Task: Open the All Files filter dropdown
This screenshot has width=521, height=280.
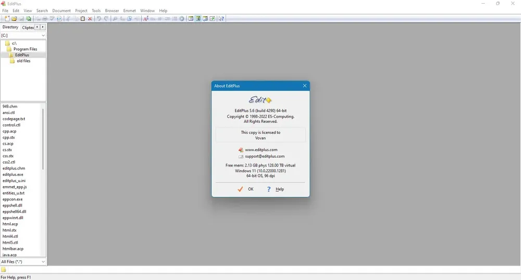Action: [23, 262]
